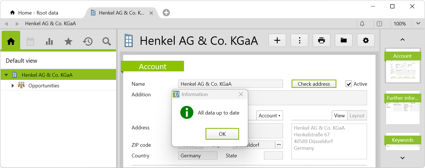This screenshot has height=168, width=425.
Task: Click the print icon button
Action: [x=321, y=41]
